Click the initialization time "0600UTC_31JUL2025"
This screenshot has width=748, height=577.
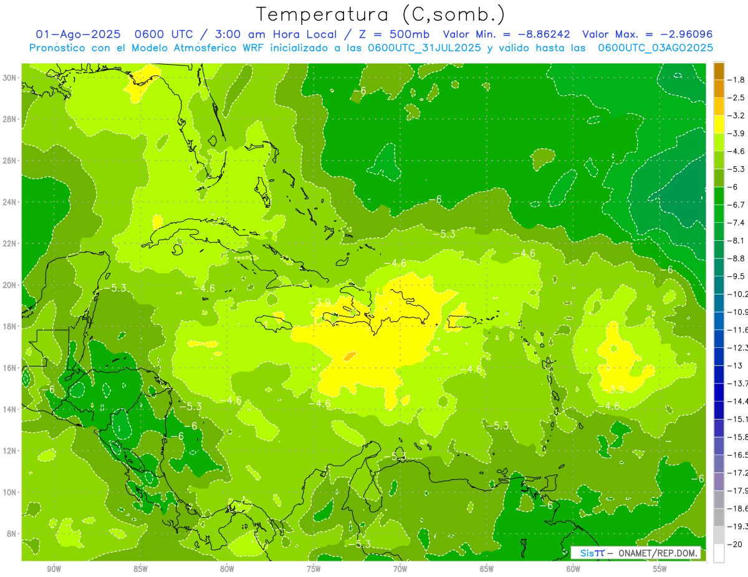(x=424, y=48)
